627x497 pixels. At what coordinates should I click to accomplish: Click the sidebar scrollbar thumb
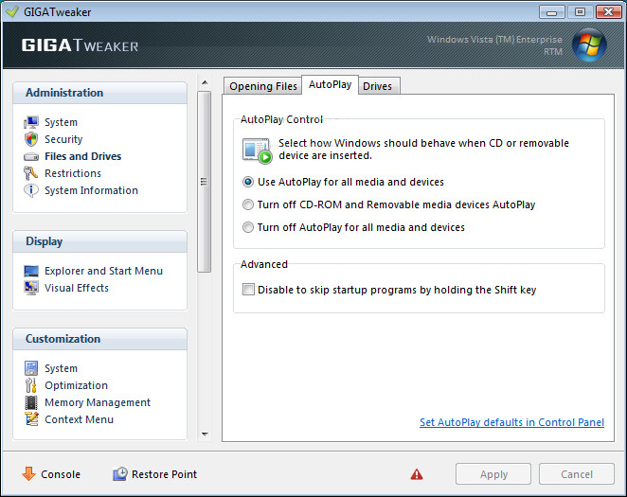(x=204, y=182)
